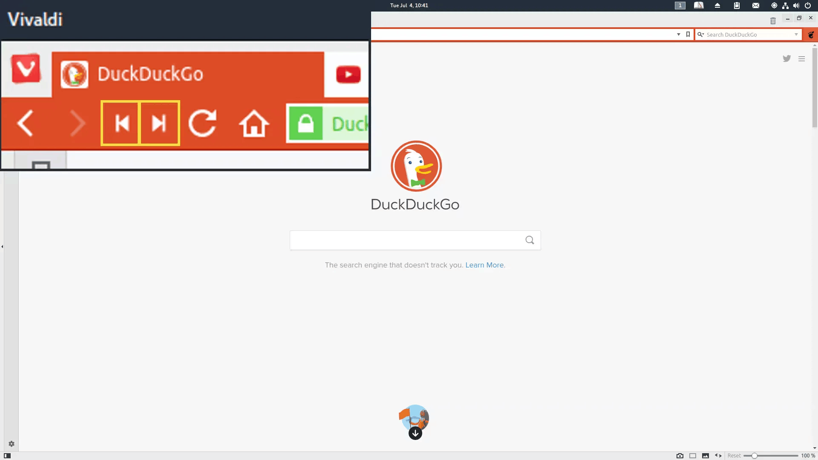Viewport: 818px width, 460px height.
Task: Click the Home button in the inset
Action: tap(254, 124)
